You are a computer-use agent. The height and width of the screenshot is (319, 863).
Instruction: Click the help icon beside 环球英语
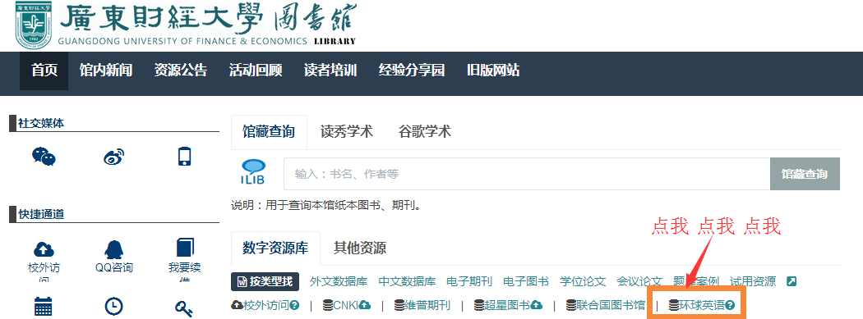point(731,305)
